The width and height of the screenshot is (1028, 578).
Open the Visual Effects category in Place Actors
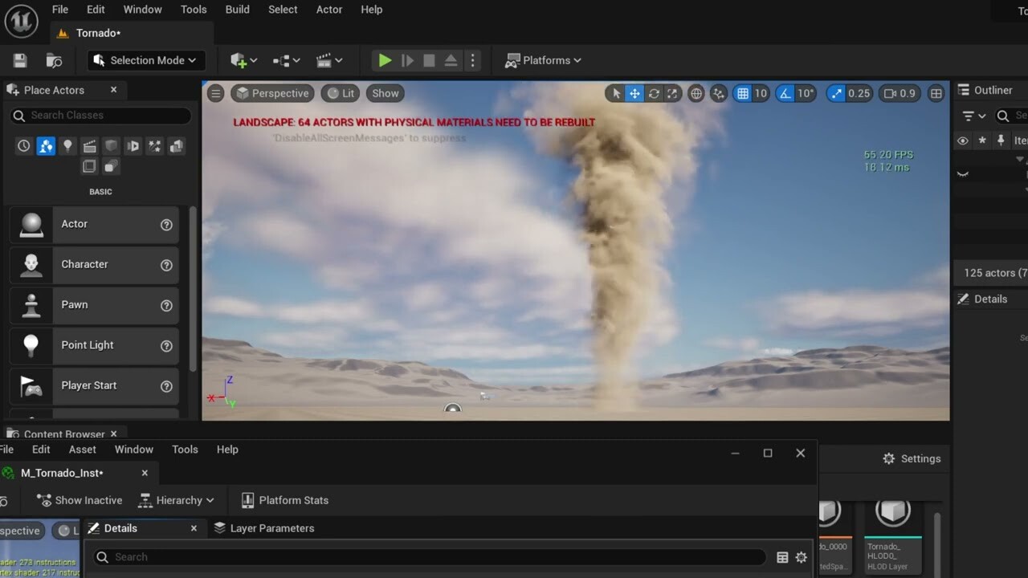click(x=154, y=145)
